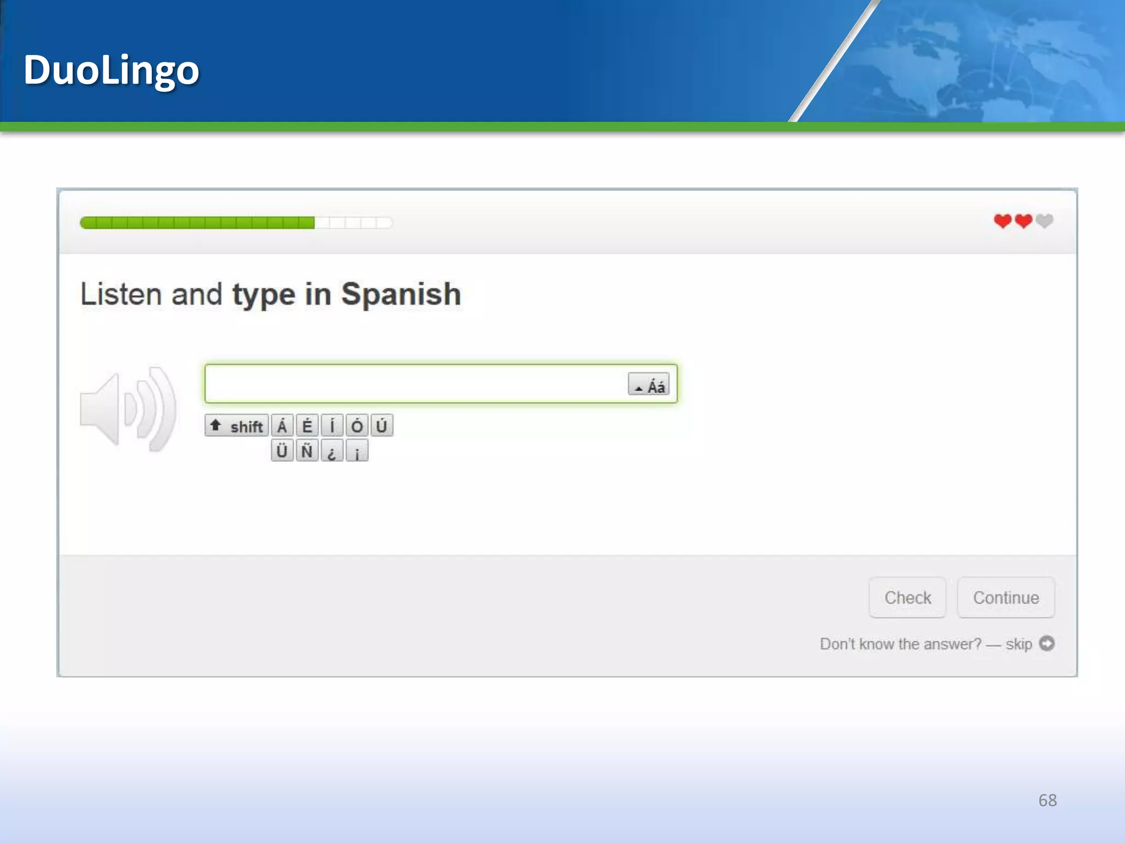Click the Continue button
The image size is (1125, 844).
coord(1006,597)
